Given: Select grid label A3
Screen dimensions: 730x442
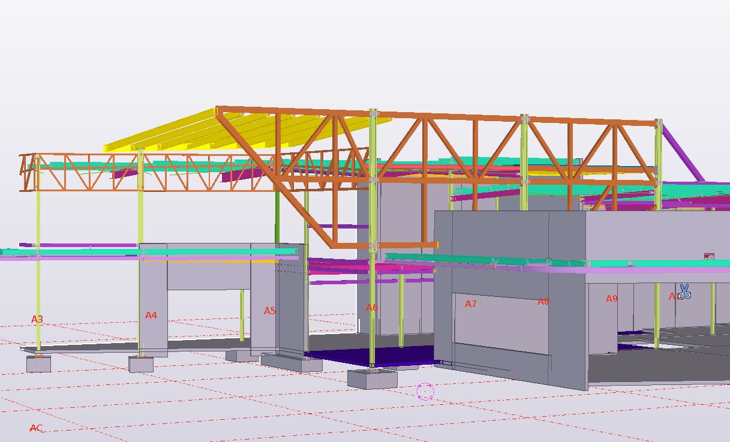Looking at the screenshot, I should click(x=37, y=320).
